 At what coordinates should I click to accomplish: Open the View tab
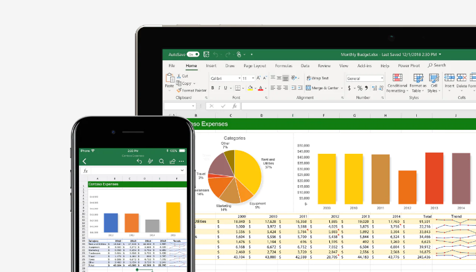(343, 66)
